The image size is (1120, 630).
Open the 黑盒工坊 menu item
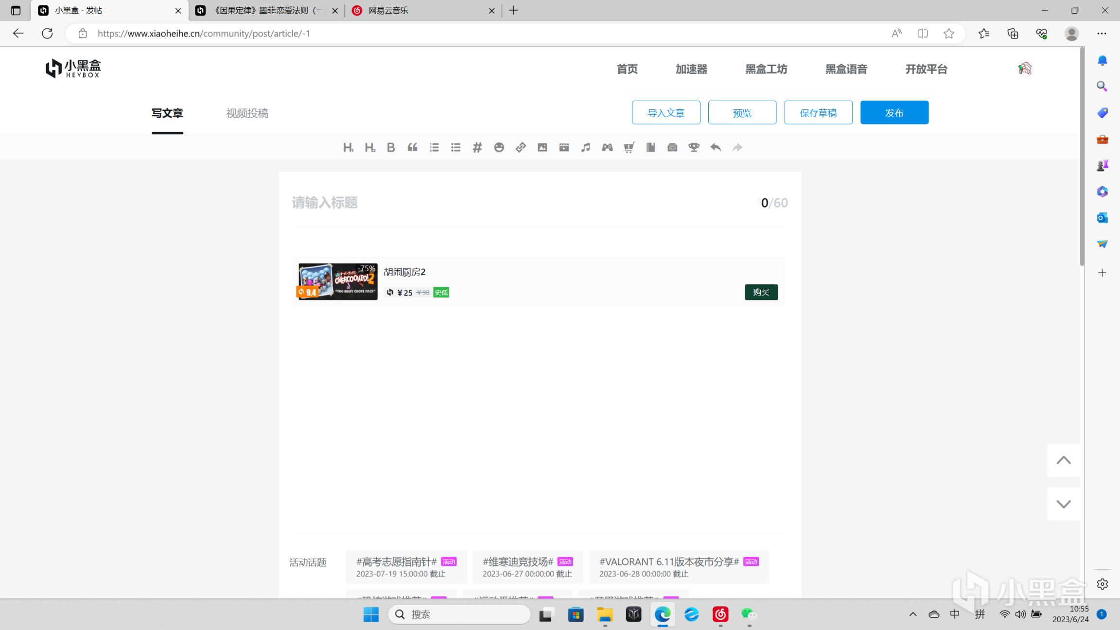tap(766, 69)
